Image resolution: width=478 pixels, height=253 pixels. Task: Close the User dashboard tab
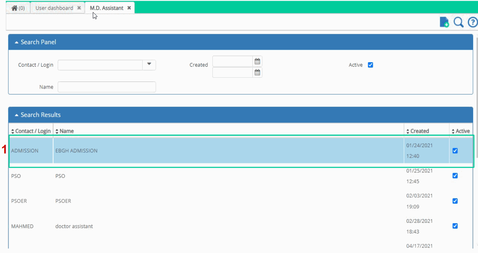pyautogui.click(x=79, y=8)
